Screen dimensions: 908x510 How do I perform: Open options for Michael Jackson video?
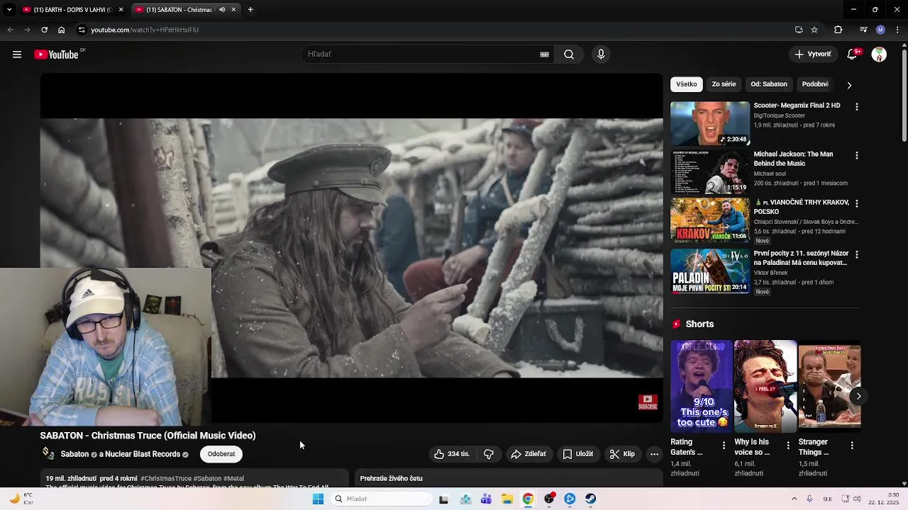coord(857,155)
